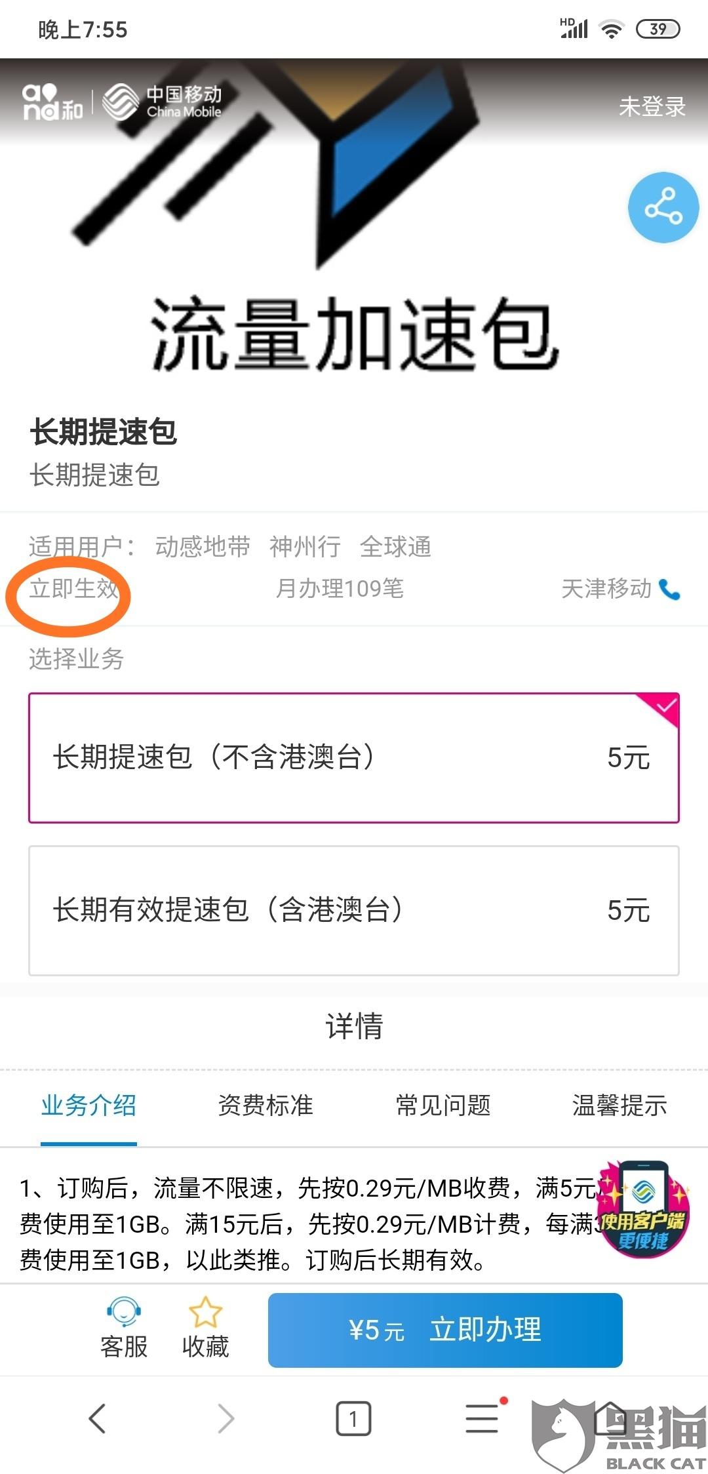Tap the 收藏 star icon
Image resolution: width=708 pixels, height=1474 pixels.
205,1313
